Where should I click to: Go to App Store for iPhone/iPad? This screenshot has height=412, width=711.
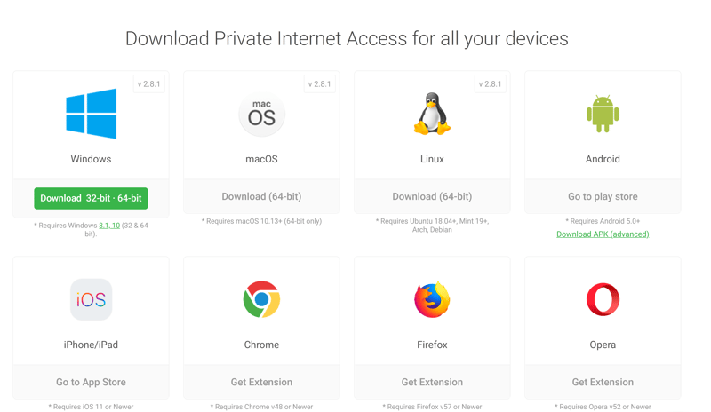(92, 382)
